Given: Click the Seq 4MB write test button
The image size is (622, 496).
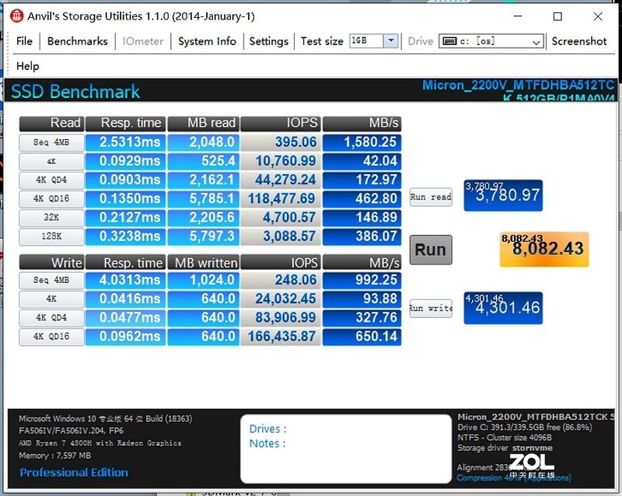Looking at the screenshot, I should tap(51, 280).
